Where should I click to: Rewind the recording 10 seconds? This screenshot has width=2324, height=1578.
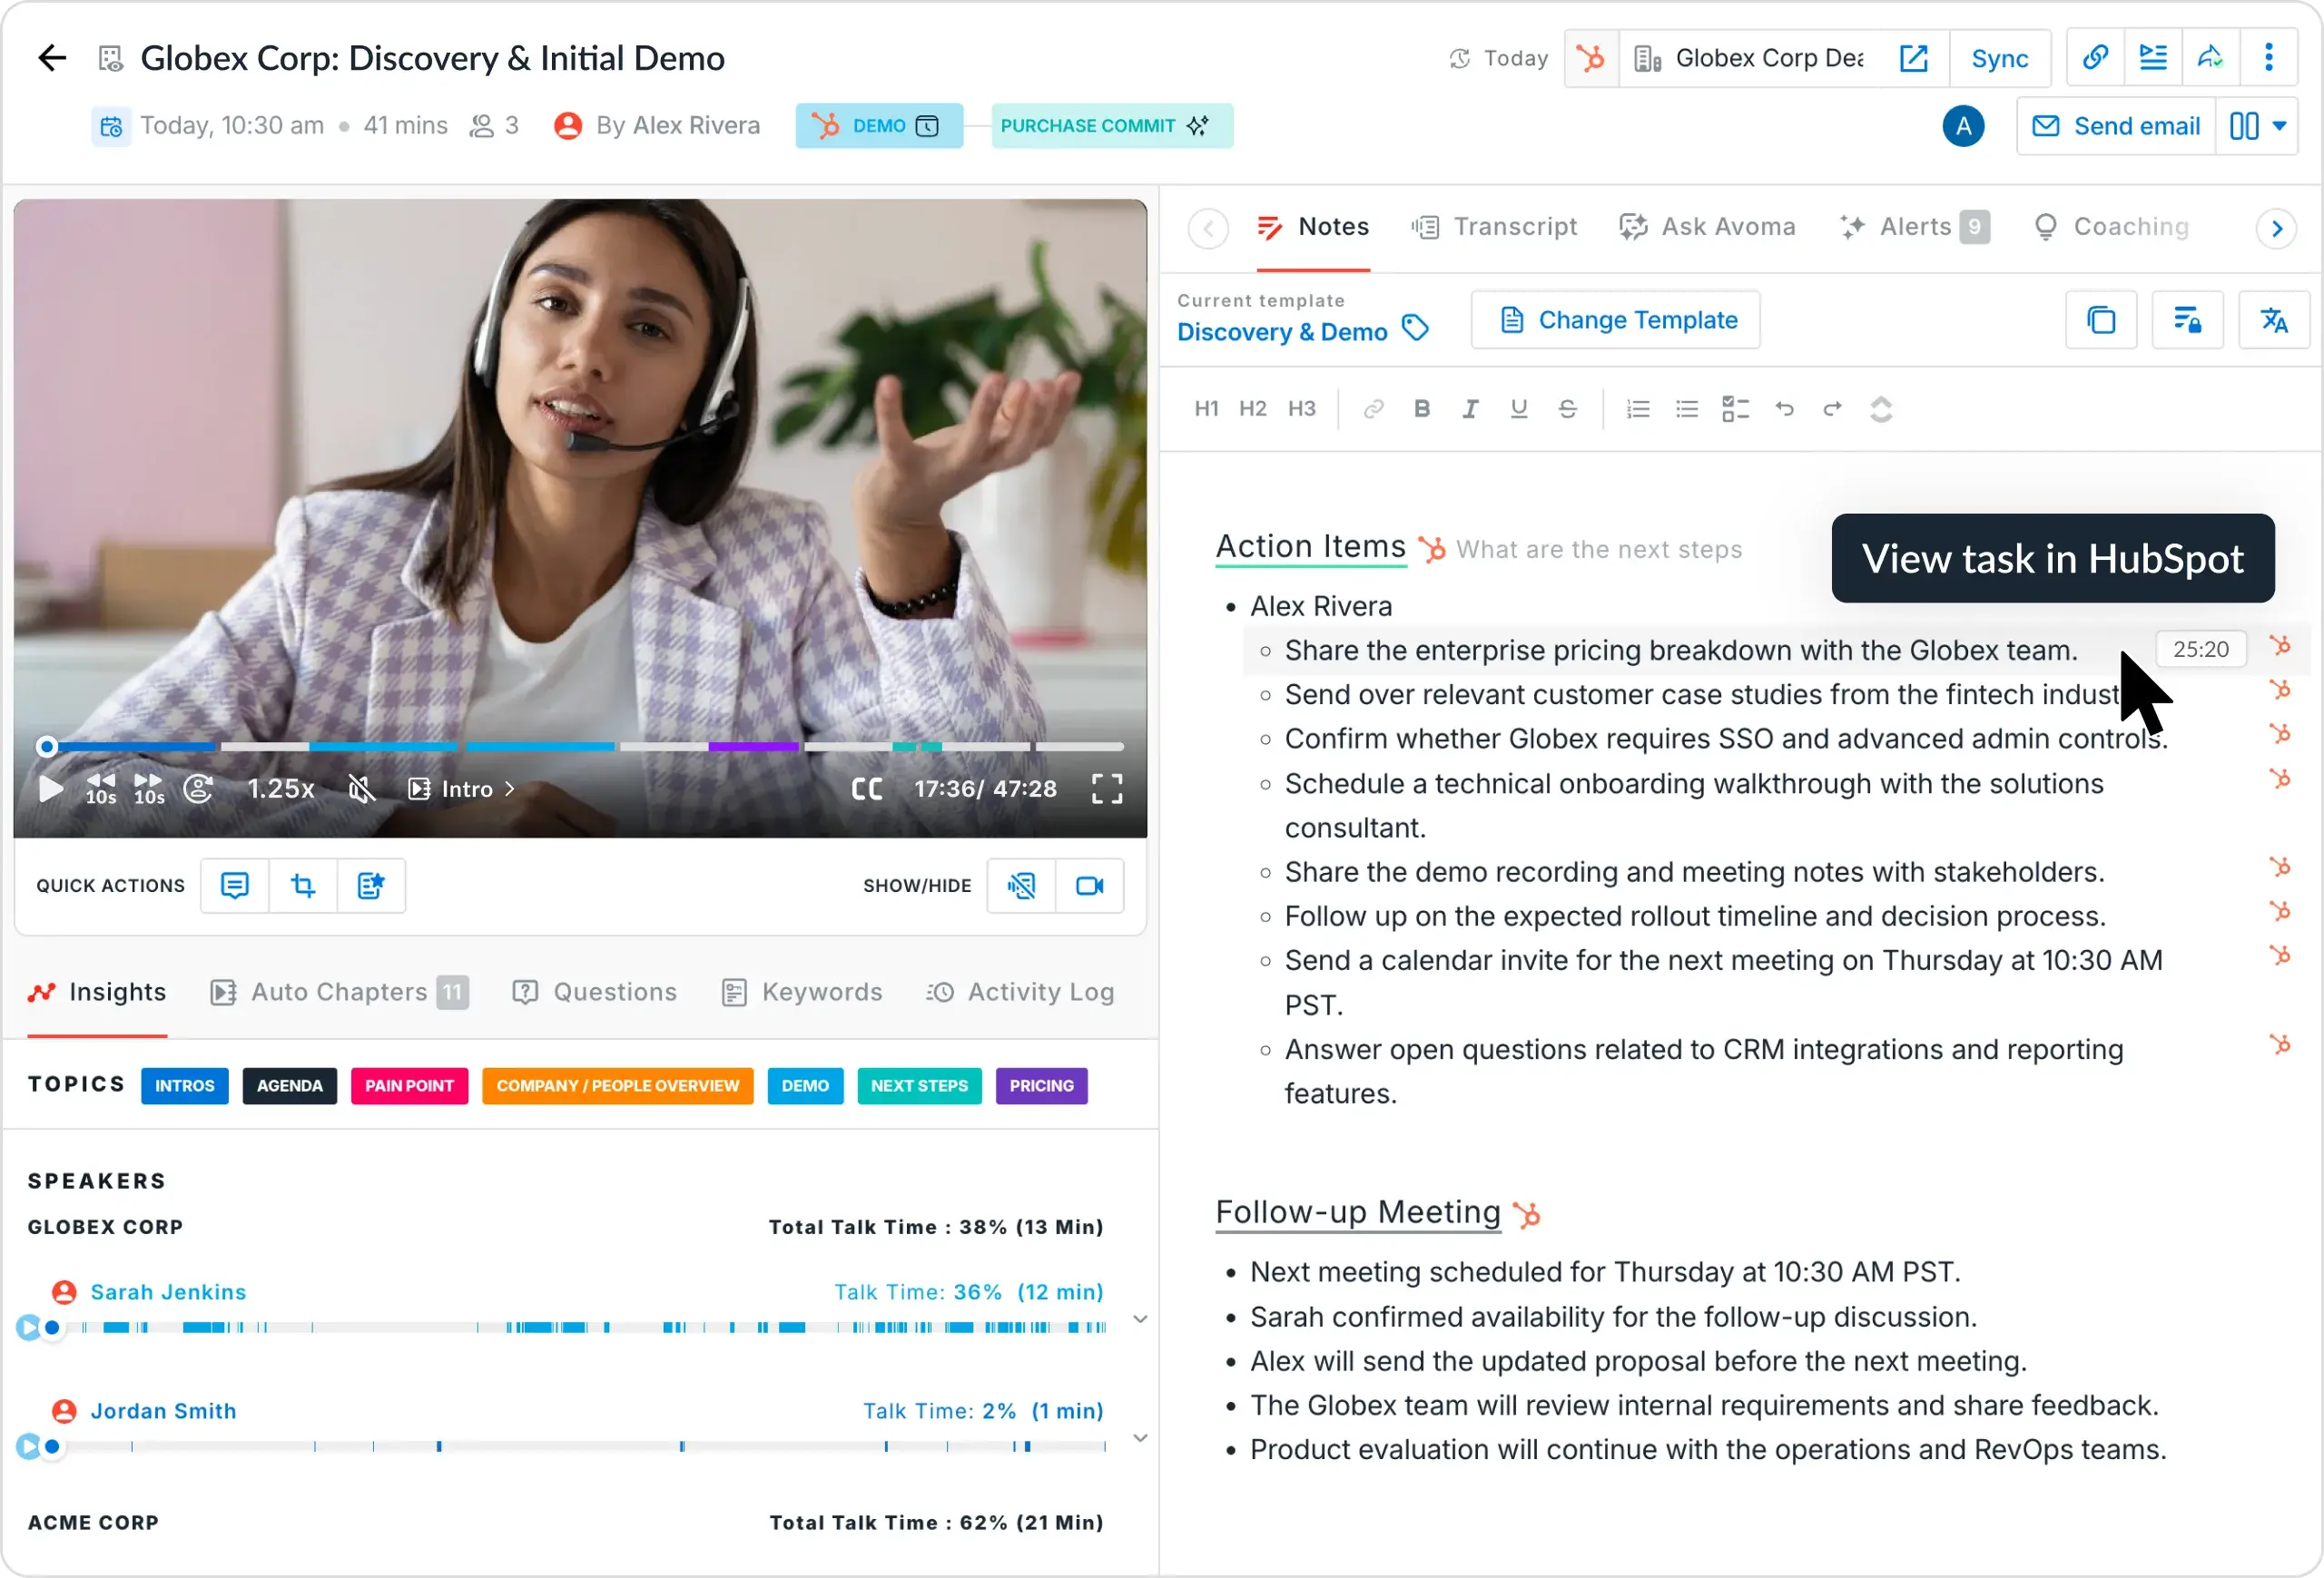(101, 789)
